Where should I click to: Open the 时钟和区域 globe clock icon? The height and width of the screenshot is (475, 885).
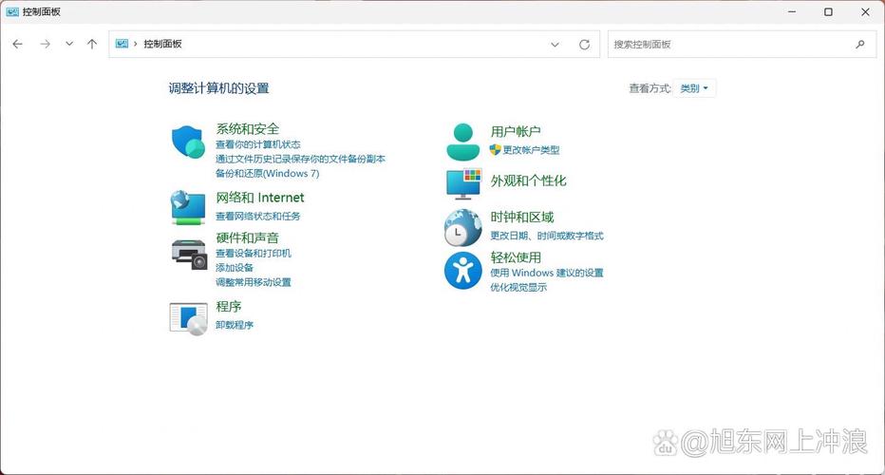[463, 227]
